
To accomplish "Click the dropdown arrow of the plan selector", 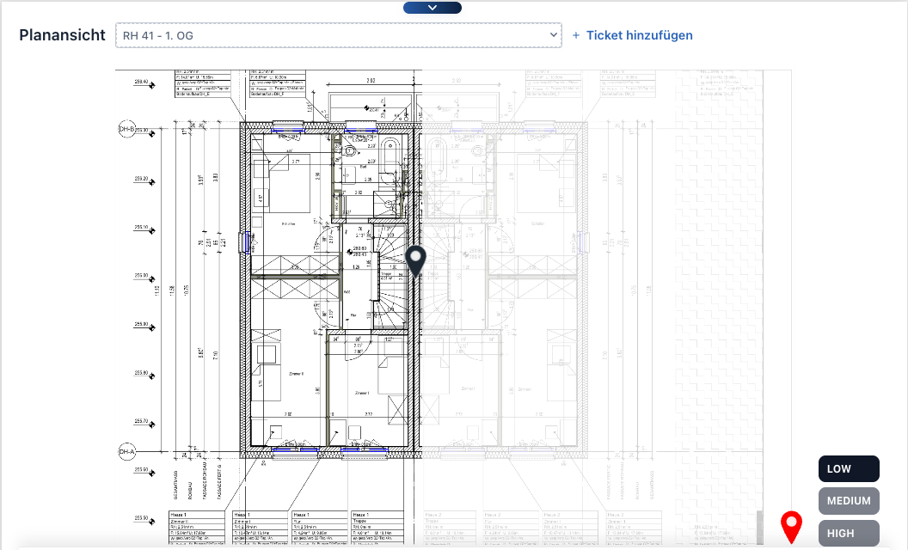I will point(553,35).
